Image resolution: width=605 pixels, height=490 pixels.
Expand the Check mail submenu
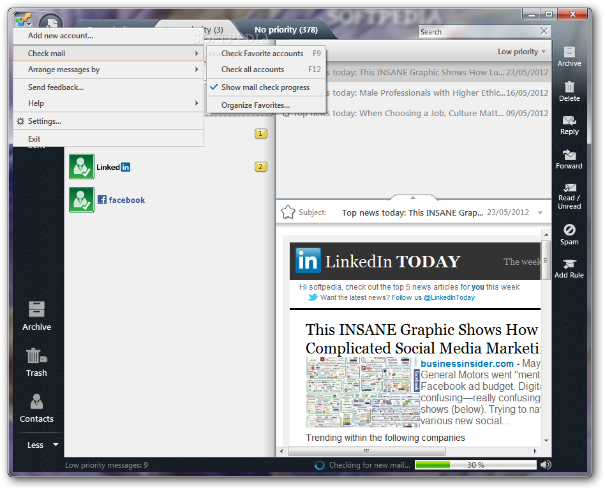[x=108, y=53]
